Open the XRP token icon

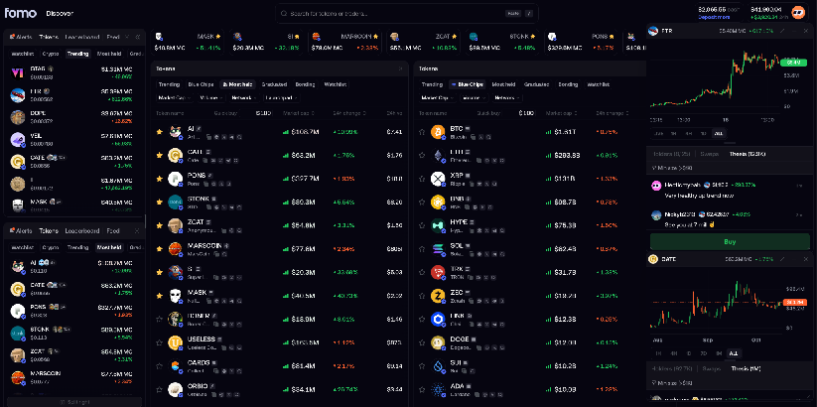click(x=438, y=179)
